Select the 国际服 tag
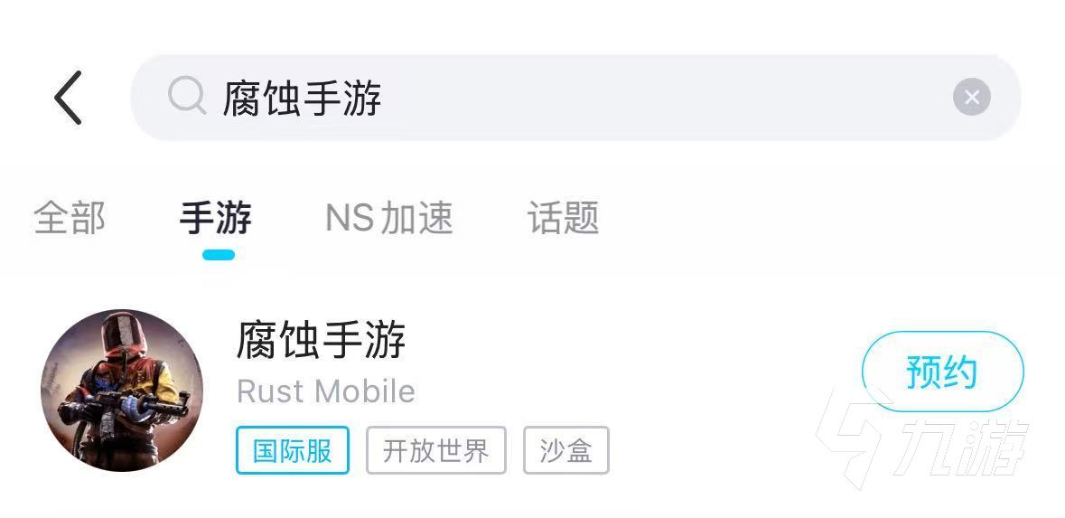The width and height of the screenshot is (1065, 518). pos(293,450)
